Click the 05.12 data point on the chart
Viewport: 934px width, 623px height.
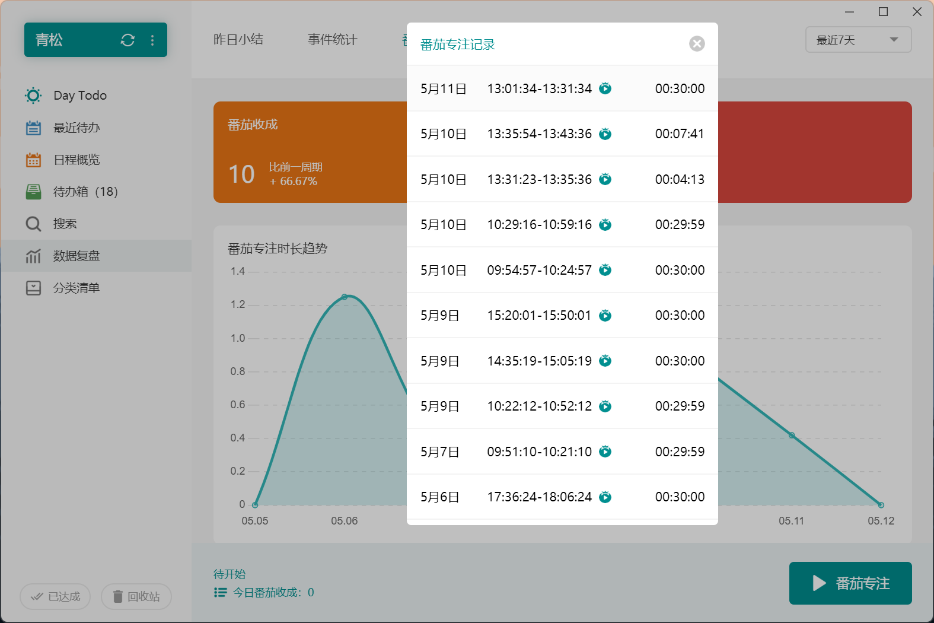881,505
